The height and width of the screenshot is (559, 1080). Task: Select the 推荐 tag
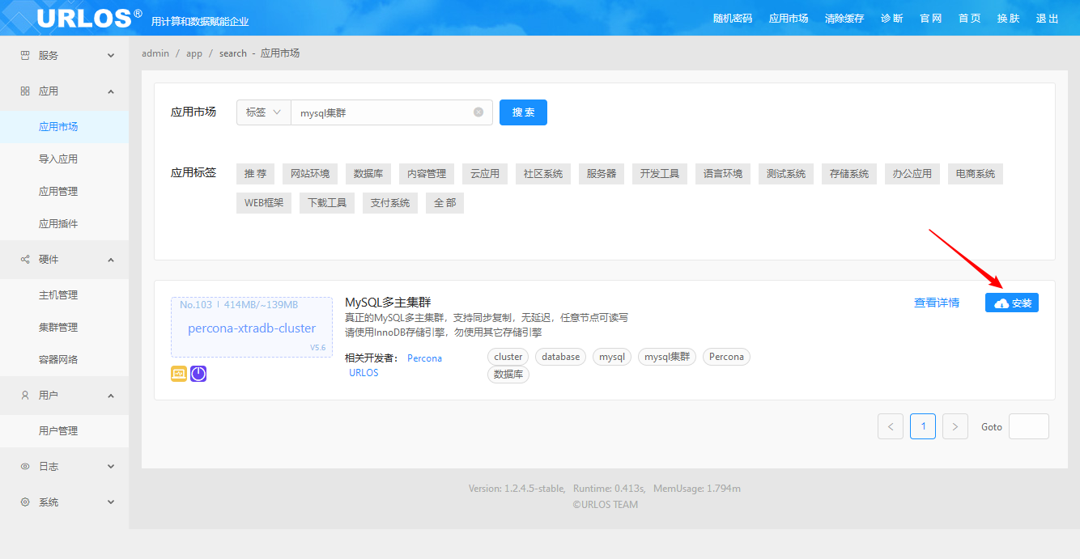point(256,174)
